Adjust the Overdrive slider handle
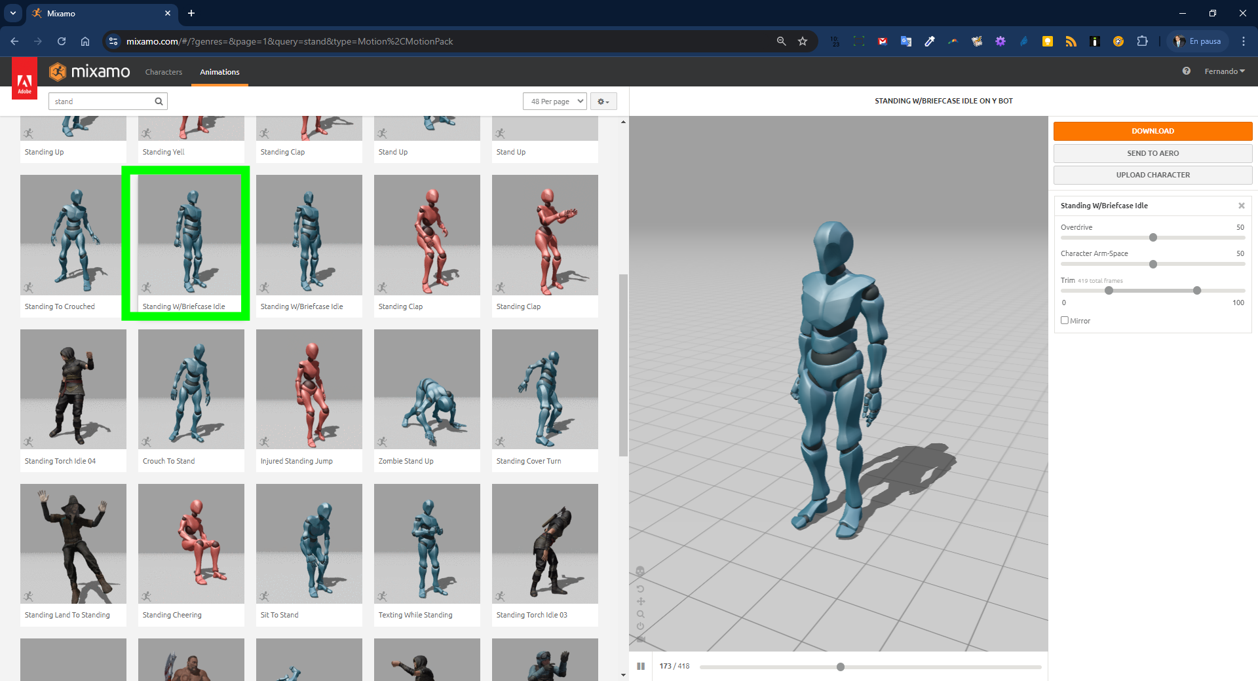The width and height of the screenshot is (1258, 681). pos(1153,238)
